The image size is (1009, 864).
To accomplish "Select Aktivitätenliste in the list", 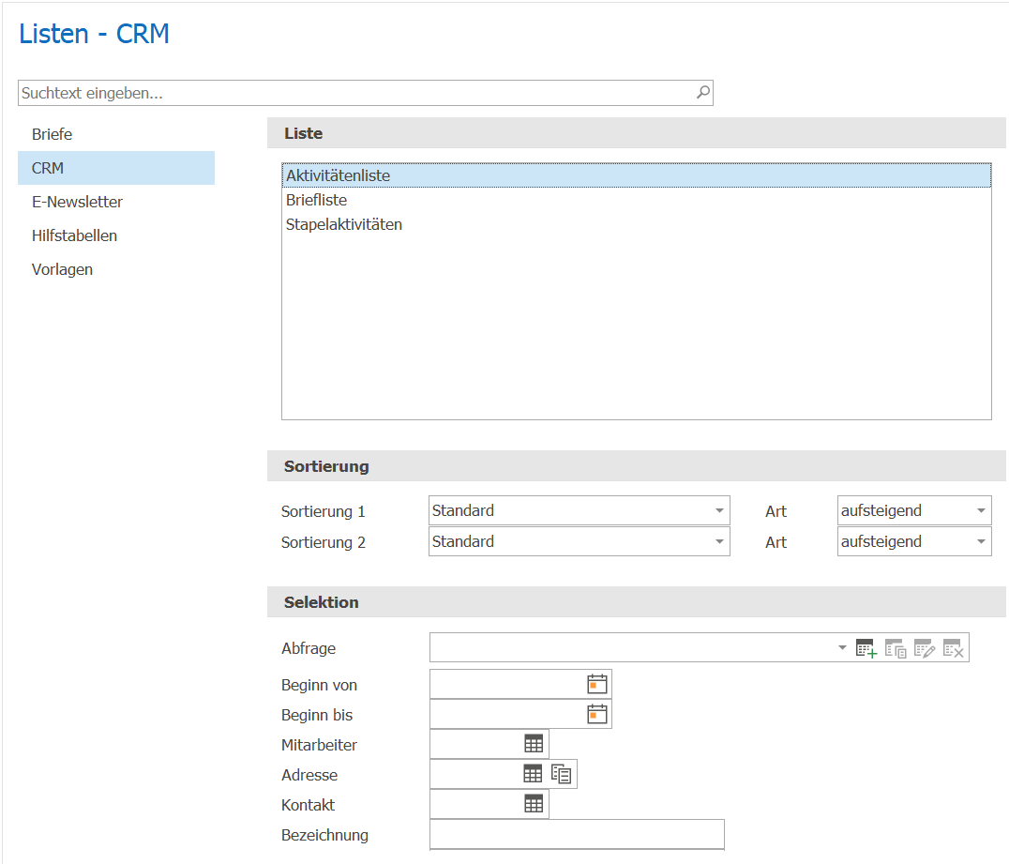I will point(637,175).
